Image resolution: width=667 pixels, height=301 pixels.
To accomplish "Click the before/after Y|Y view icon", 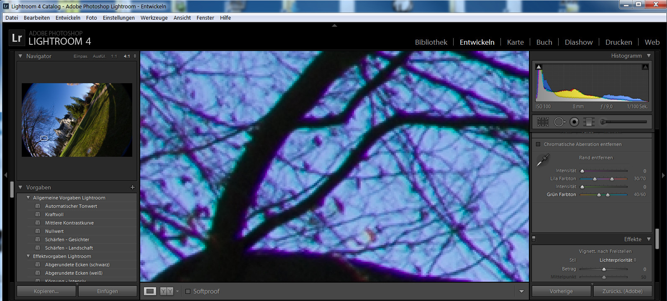I will pyautogui.click(x=167, y=291).
